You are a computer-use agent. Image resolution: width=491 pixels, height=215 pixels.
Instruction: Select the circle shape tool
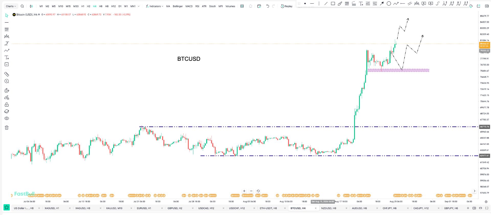click(x=389, y=4)
